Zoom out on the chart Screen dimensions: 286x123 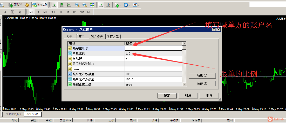(x=84, y=5)
